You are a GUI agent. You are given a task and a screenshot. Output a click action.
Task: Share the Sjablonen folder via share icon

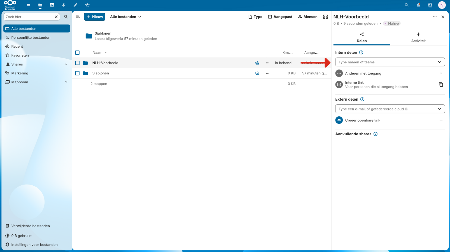point(257,73)
